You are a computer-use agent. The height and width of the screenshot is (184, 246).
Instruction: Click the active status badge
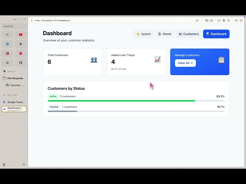coord(53,96)
